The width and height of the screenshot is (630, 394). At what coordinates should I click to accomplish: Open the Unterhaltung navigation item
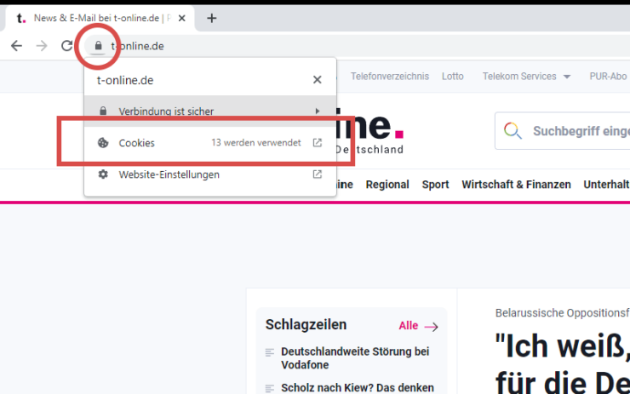pos(606,185)
